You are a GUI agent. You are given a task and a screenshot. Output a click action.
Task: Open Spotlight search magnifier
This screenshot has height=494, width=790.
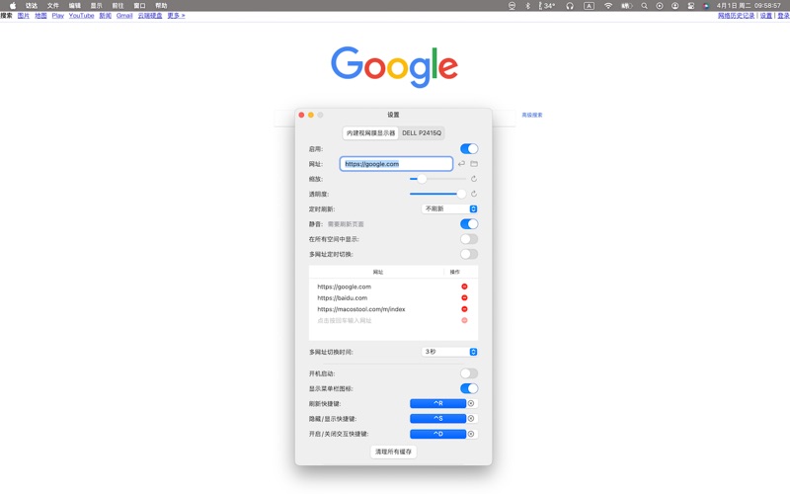click(645, 6)
